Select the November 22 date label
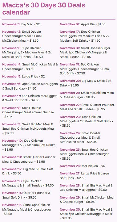Screen dimensions: 117x222 (x=70, y=105)
